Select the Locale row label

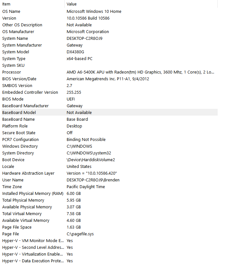point(8,167)
